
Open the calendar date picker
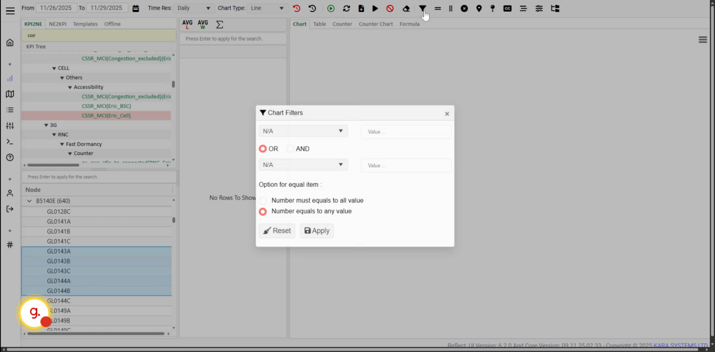[136, 8]
